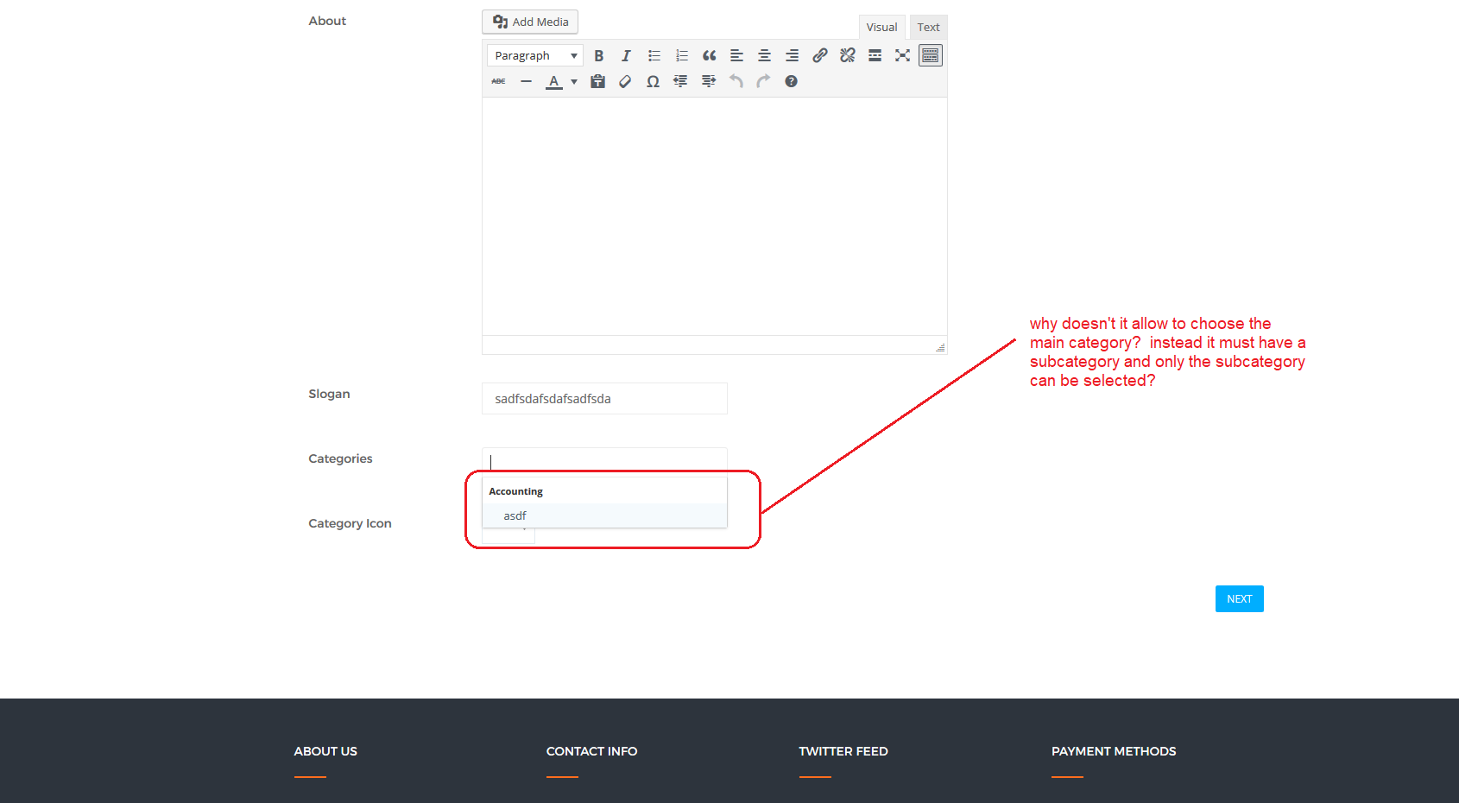The height and width of the screenshot is (803, 1459).
Task: Remove link with the unlink icon
Action: pos(847,56)
